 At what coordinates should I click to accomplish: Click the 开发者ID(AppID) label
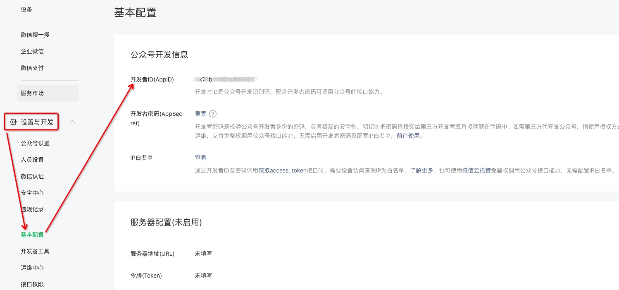[x=152, y=79]
